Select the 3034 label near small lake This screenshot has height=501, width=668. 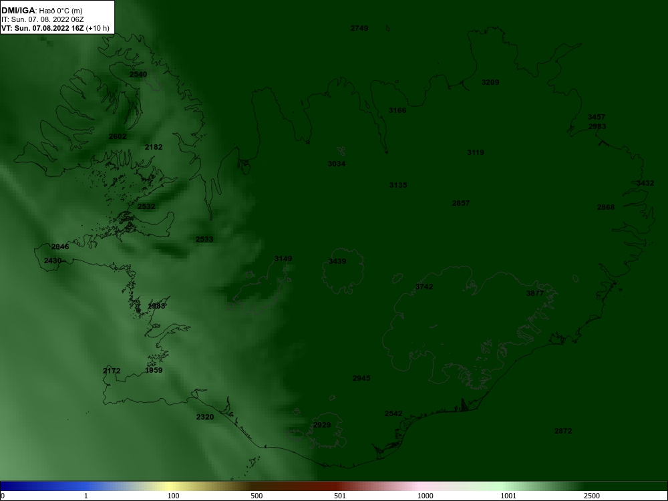coord(337,164)
